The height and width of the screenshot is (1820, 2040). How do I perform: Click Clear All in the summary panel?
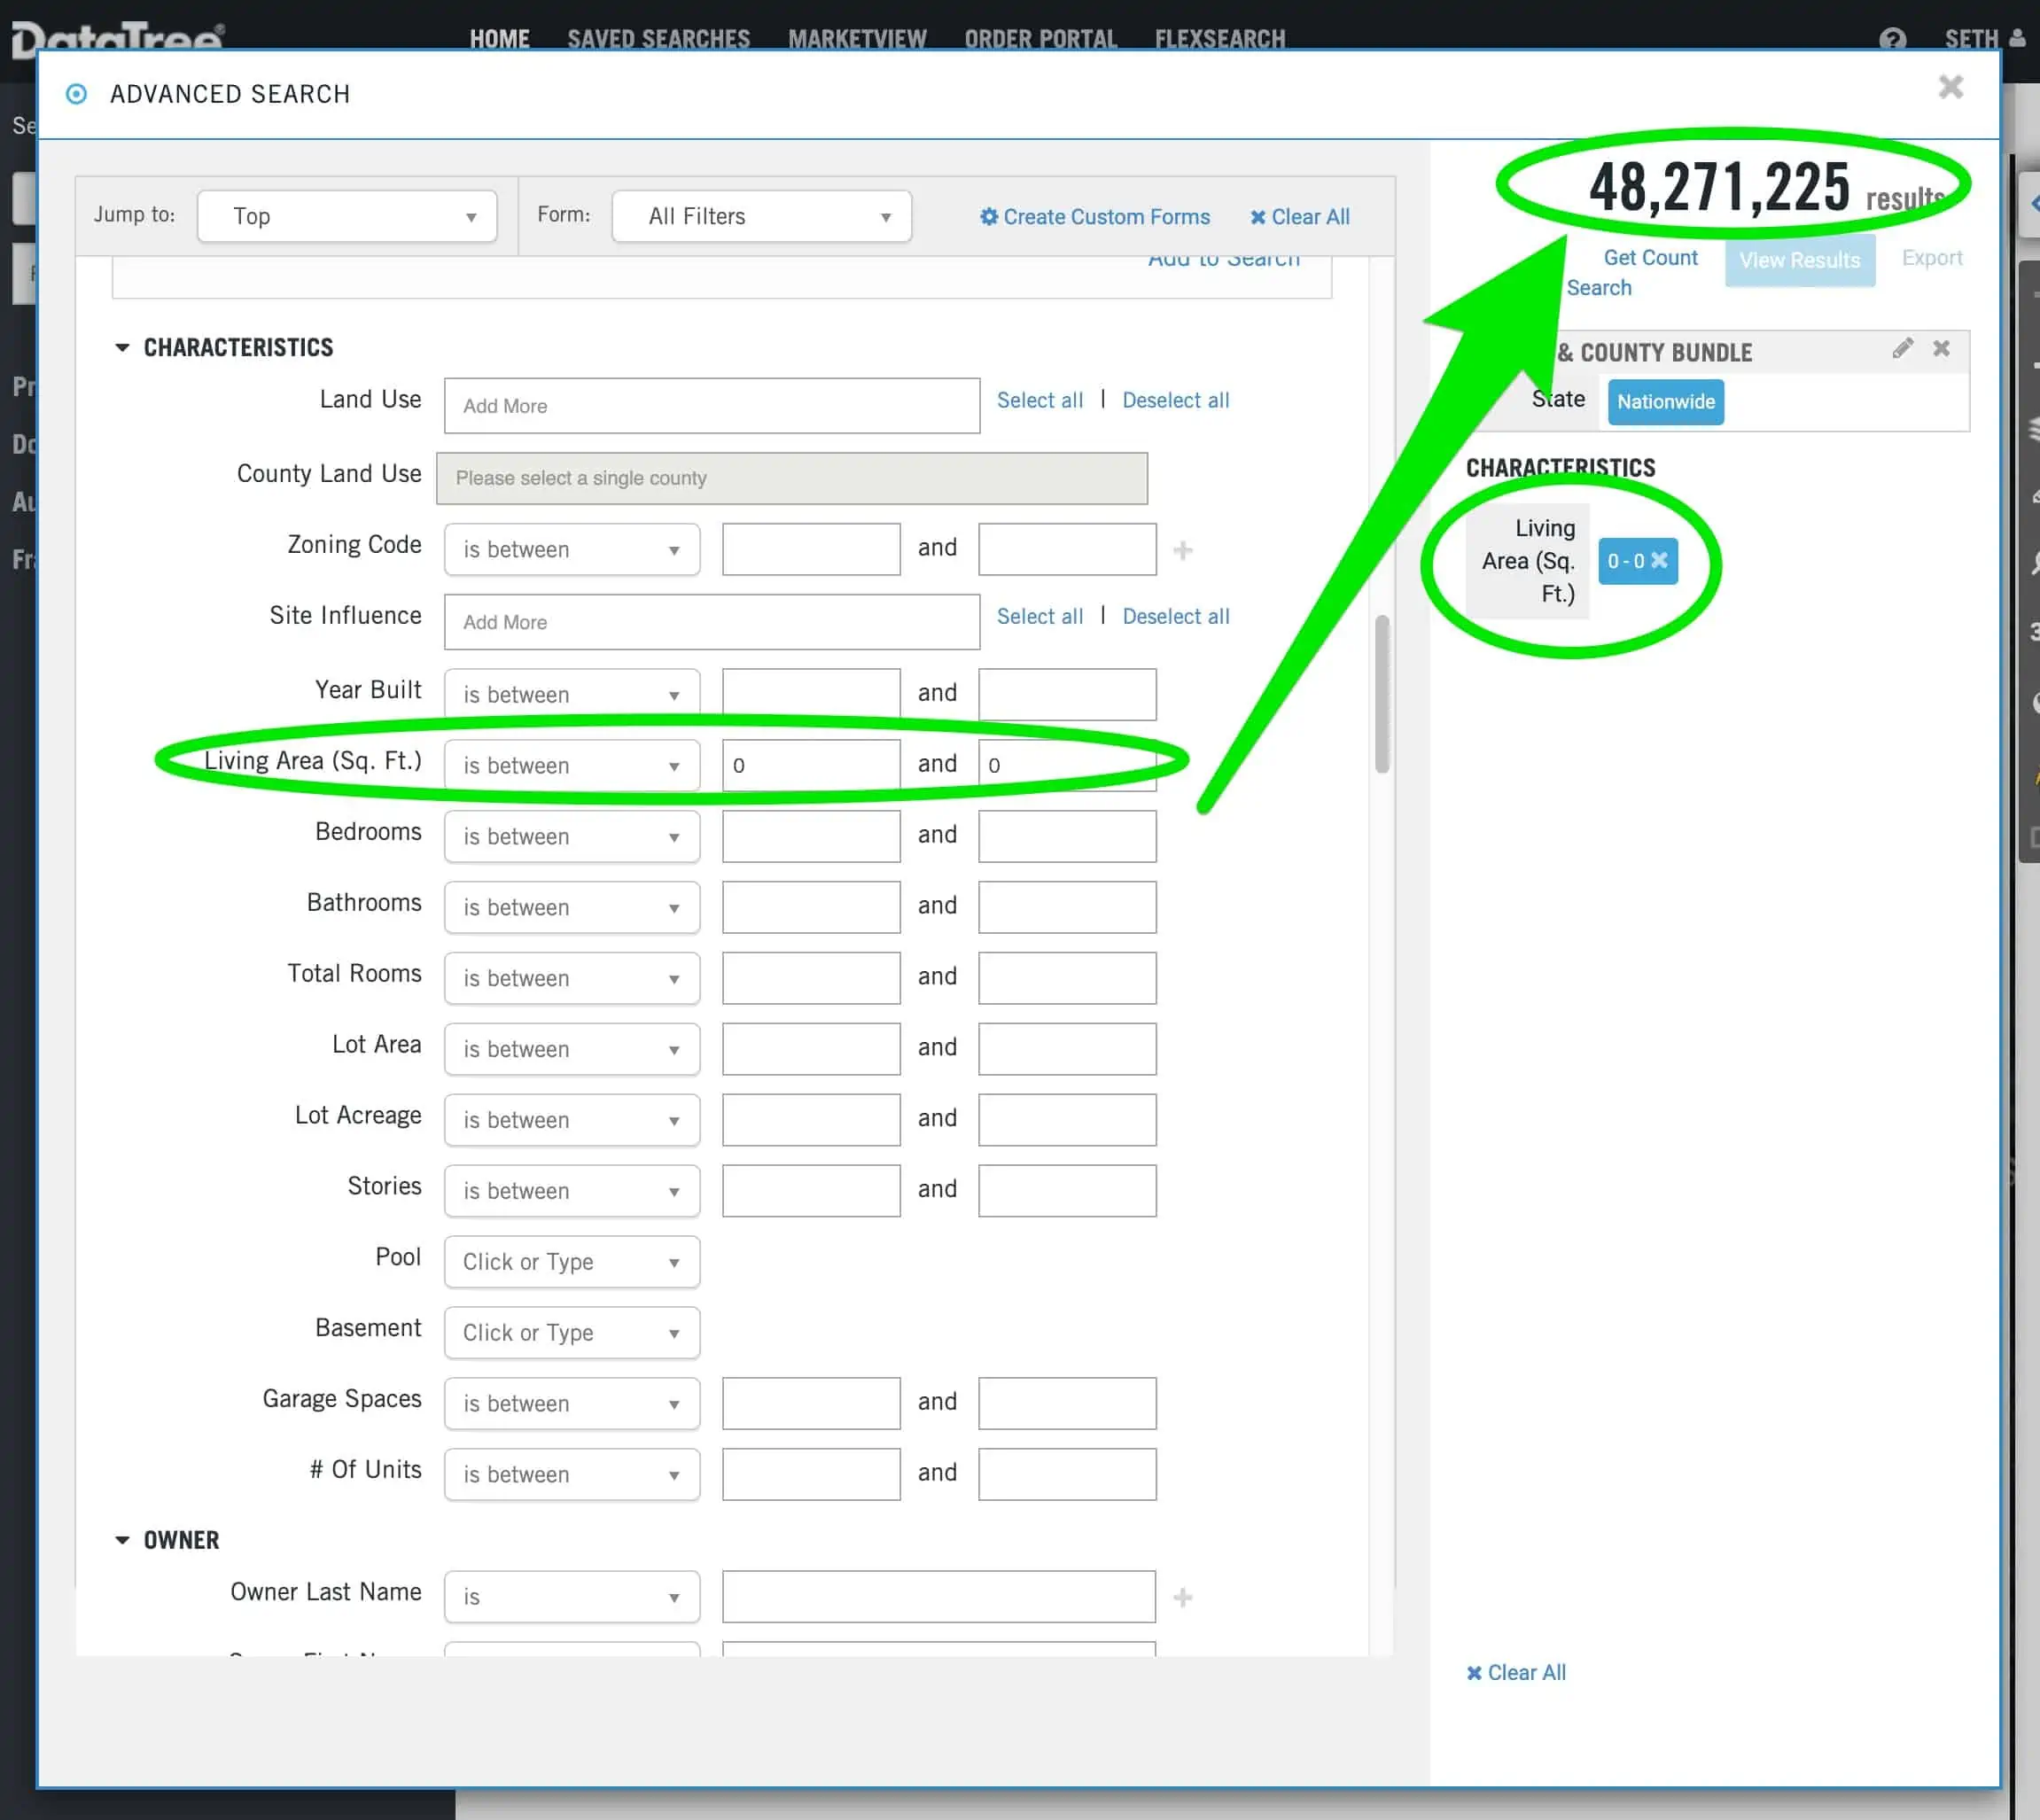point(1516,1672)
